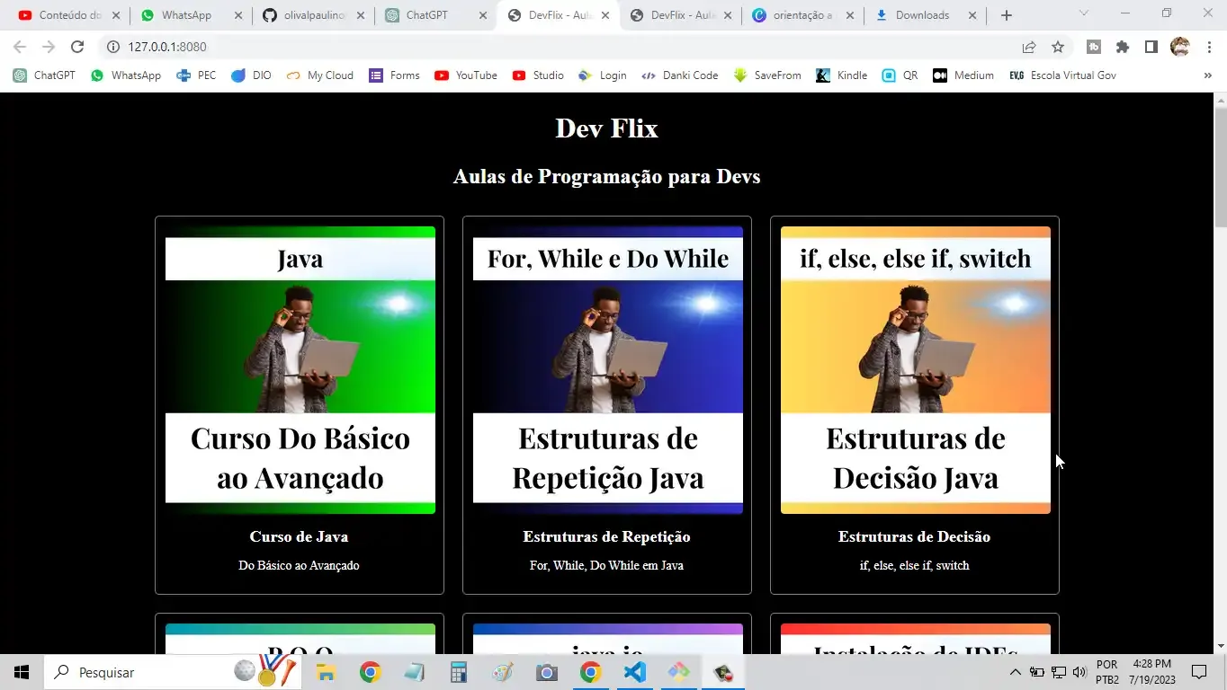1227x690 pixels.
Task: Open the Windows Start menu
Action: coord(22,672)
